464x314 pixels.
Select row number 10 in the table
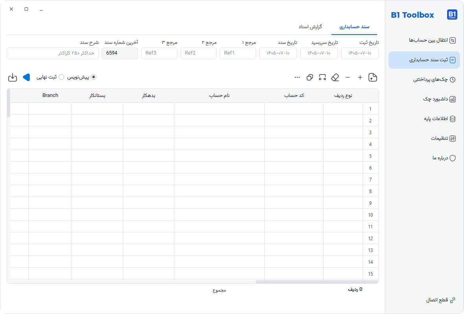coord(370,215)
